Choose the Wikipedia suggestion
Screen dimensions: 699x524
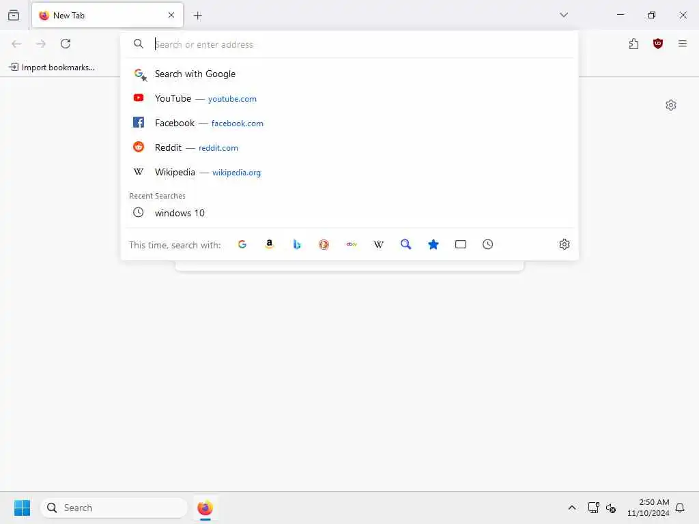349,172
